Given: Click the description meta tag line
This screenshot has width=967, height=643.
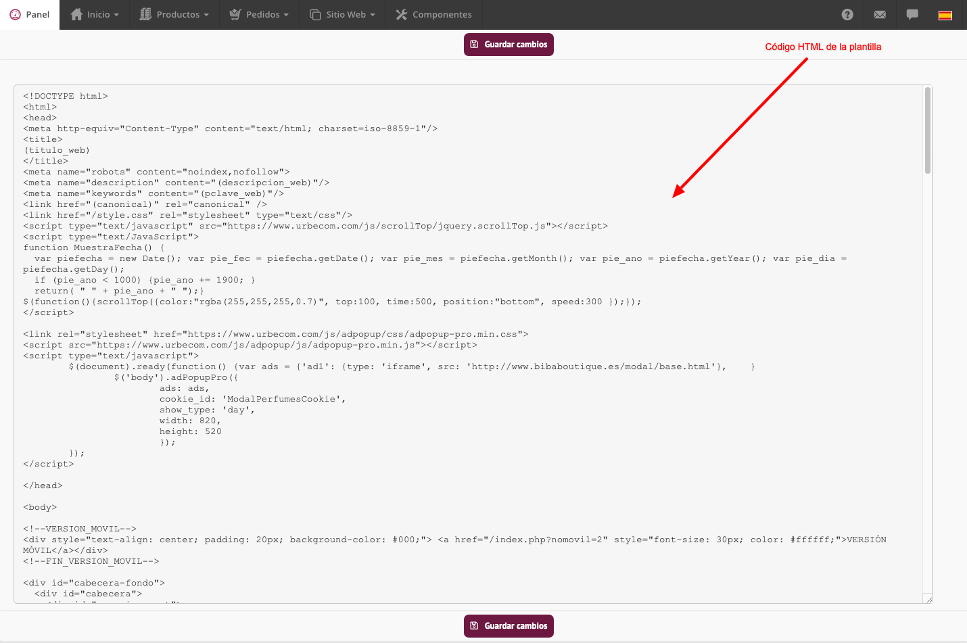Looking at the screenshot, I should [x=176, y=183].
